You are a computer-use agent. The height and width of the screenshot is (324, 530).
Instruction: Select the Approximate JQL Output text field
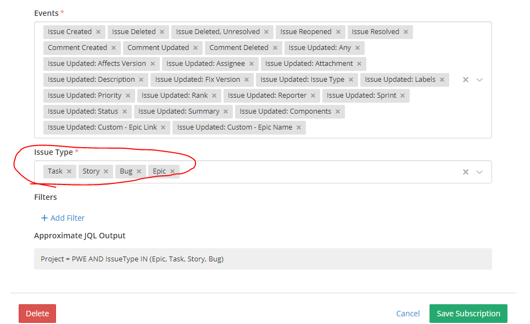point(263,259)
